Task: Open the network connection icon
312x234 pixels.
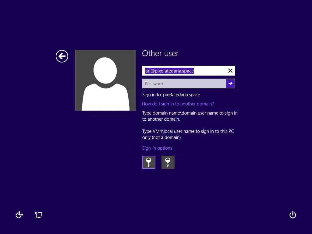Action: coord(39,215)
